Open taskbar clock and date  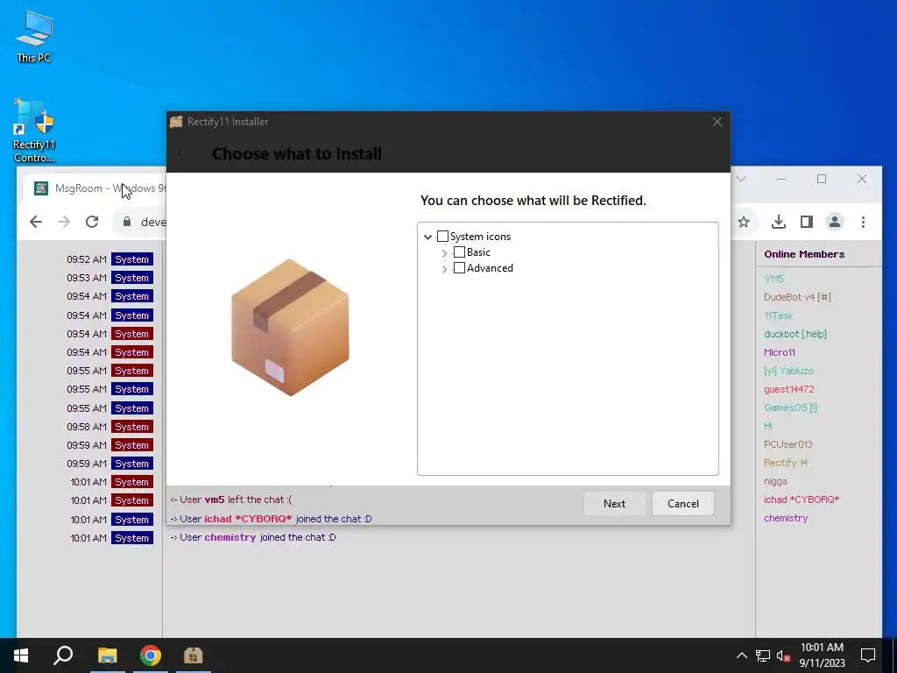822,655
